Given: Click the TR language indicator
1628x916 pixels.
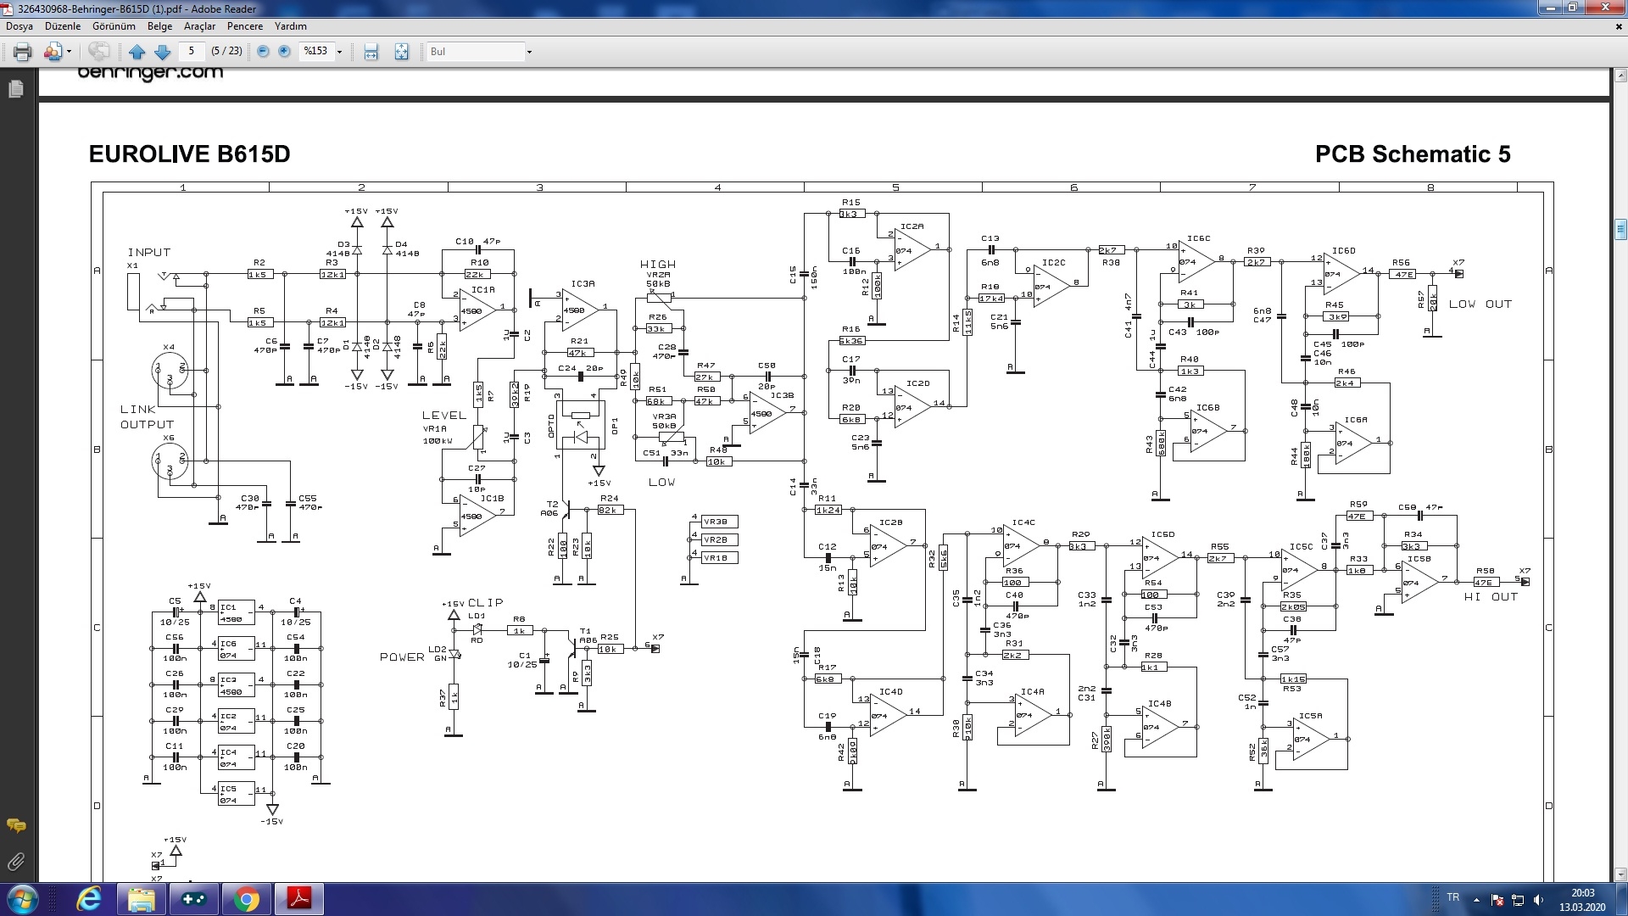Looking at the screenshot, I should [x=1452, y=897].
